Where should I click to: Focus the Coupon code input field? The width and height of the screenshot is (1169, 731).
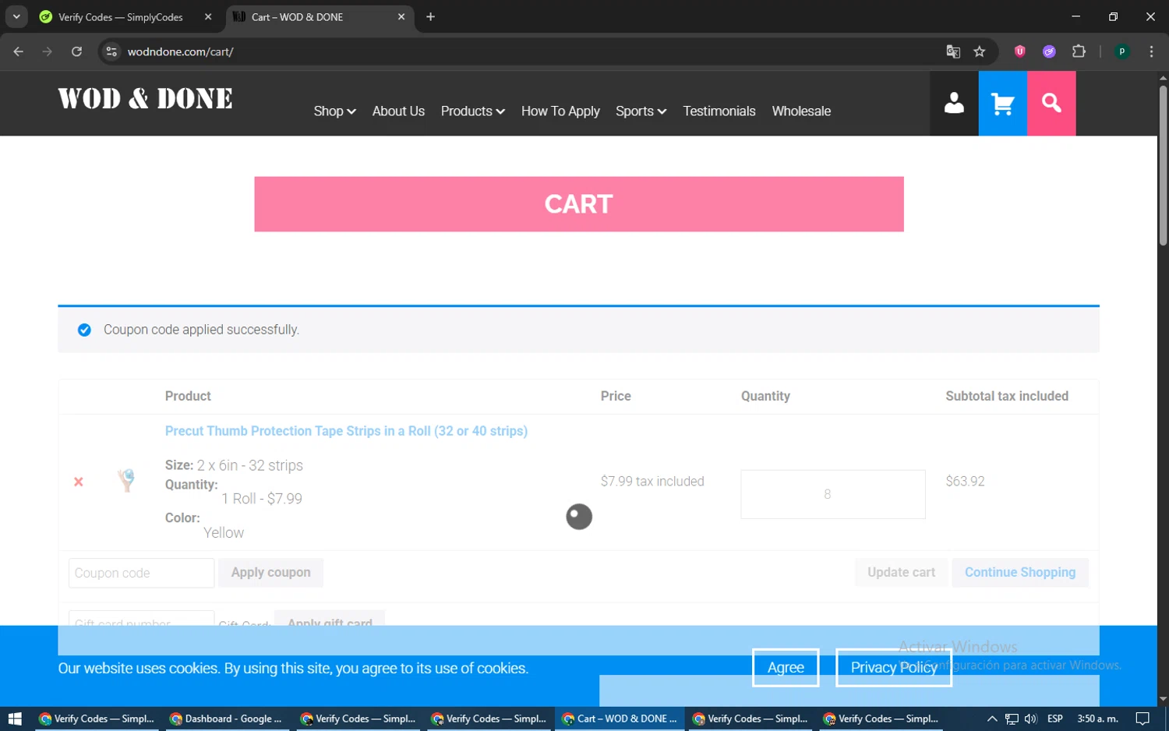141,573
